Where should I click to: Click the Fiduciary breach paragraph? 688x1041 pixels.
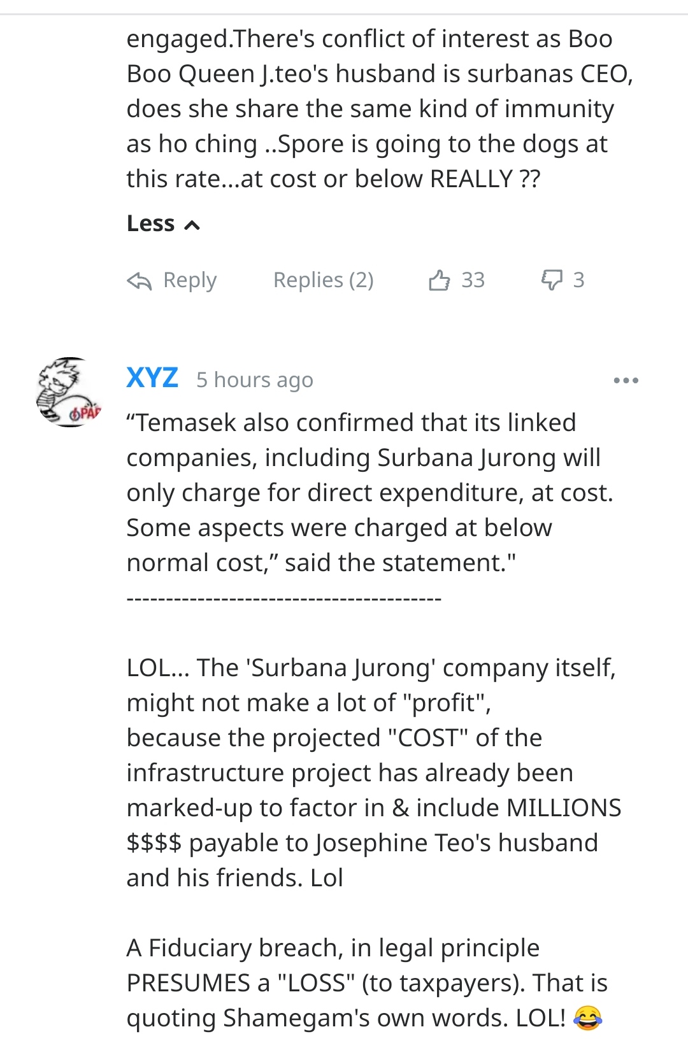[x=366, y=982]
